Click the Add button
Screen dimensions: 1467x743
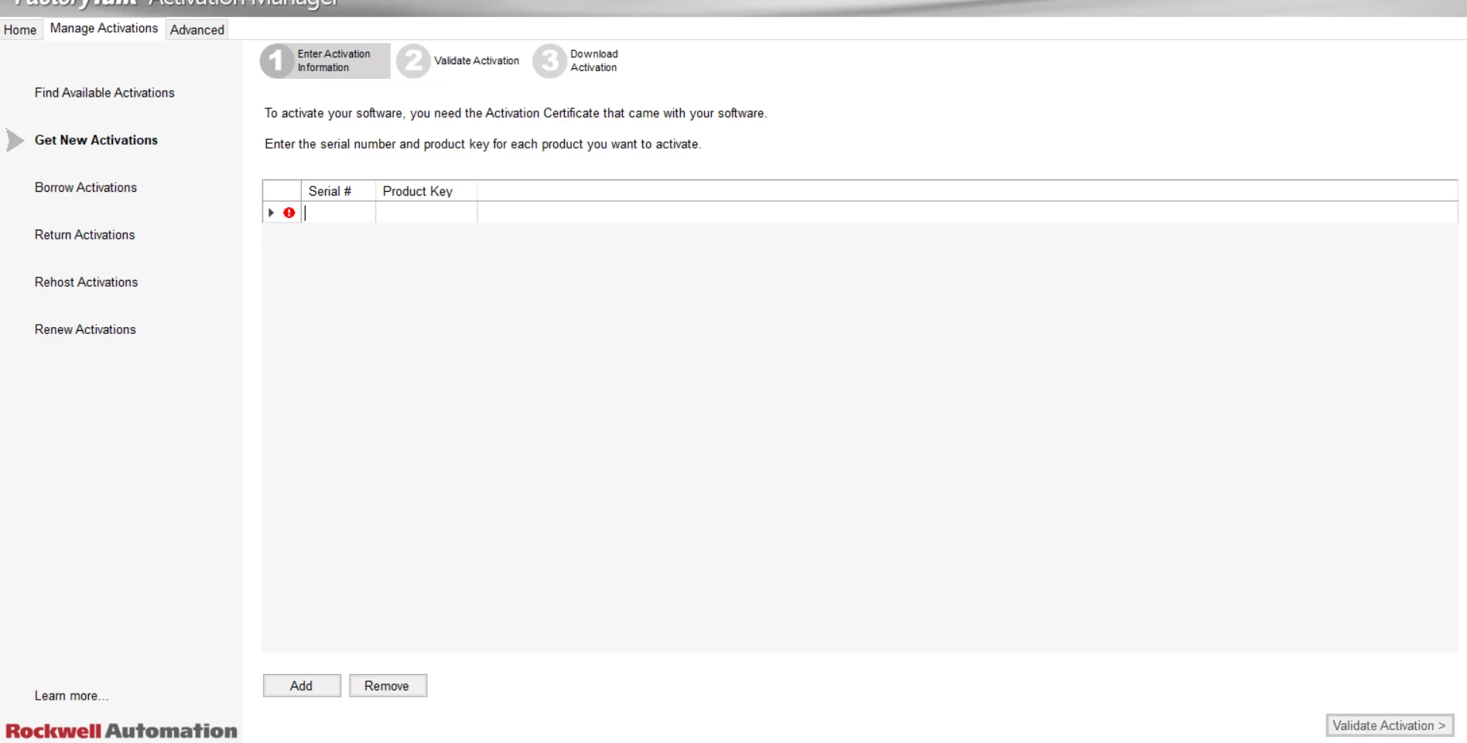(x=302, y=686)
